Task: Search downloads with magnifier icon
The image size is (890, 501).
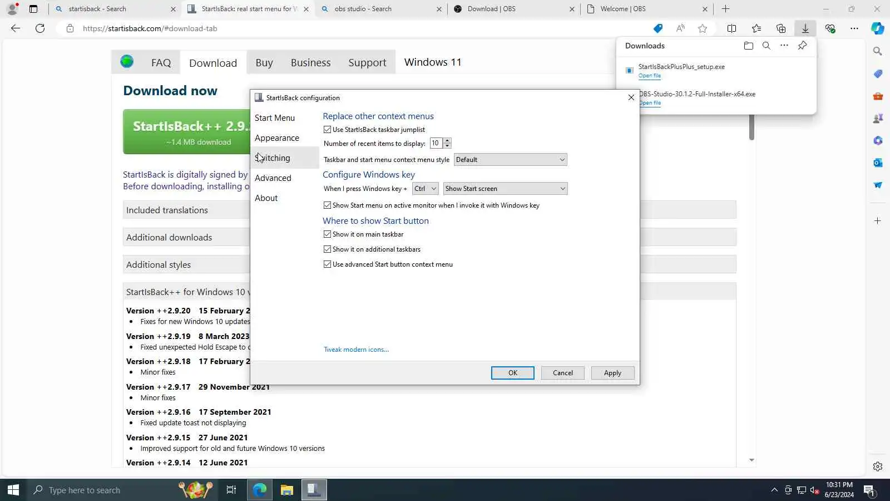Action: pos(766,46)
